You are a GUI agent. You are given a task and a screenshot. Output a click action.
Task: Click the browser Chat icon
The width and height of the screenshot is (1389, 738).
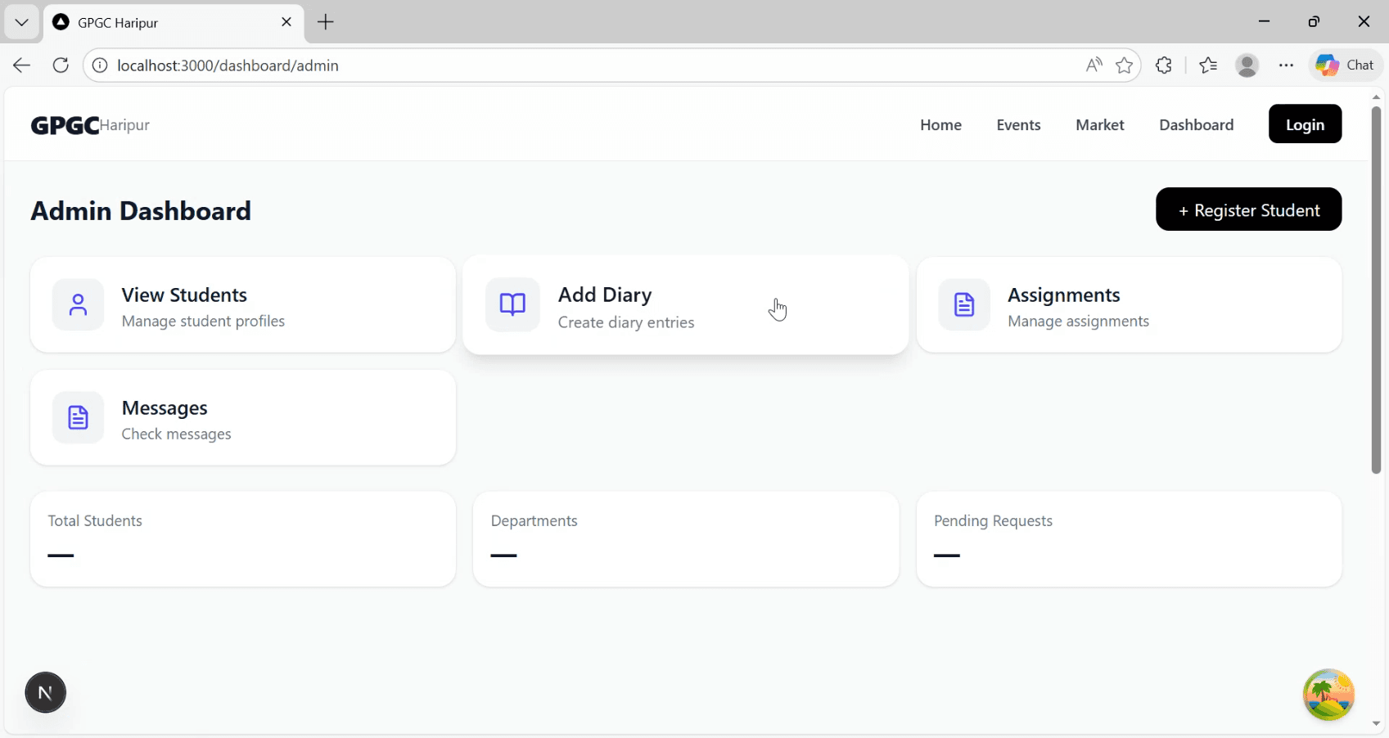click(x=1345, y=65)
